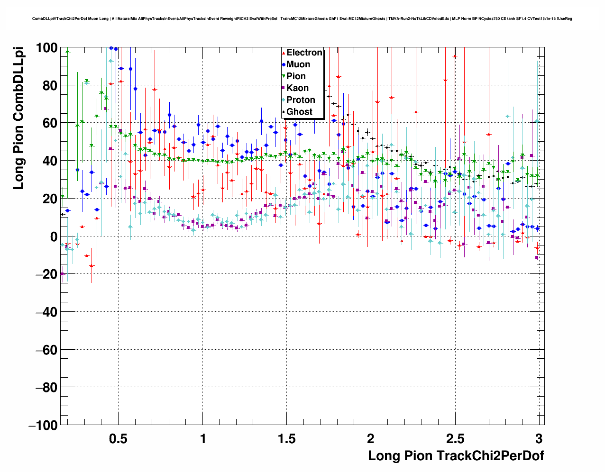The width and height of the screenshot is (605, 472).
Task: Click the red Electron marker in legend
Action: [x=284, y=53]
